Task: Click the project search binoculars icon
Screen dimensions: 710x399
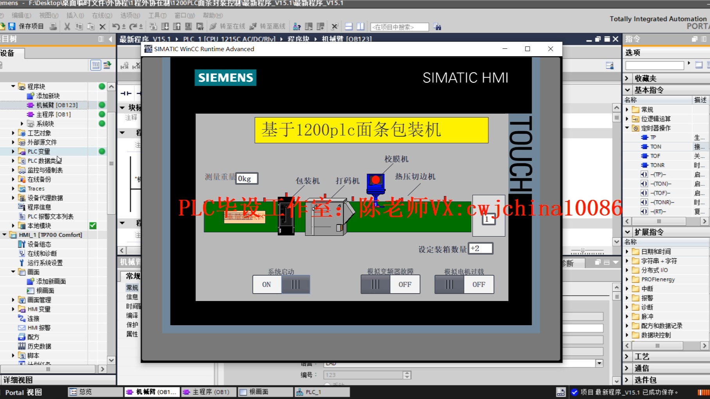Action: 437,27
